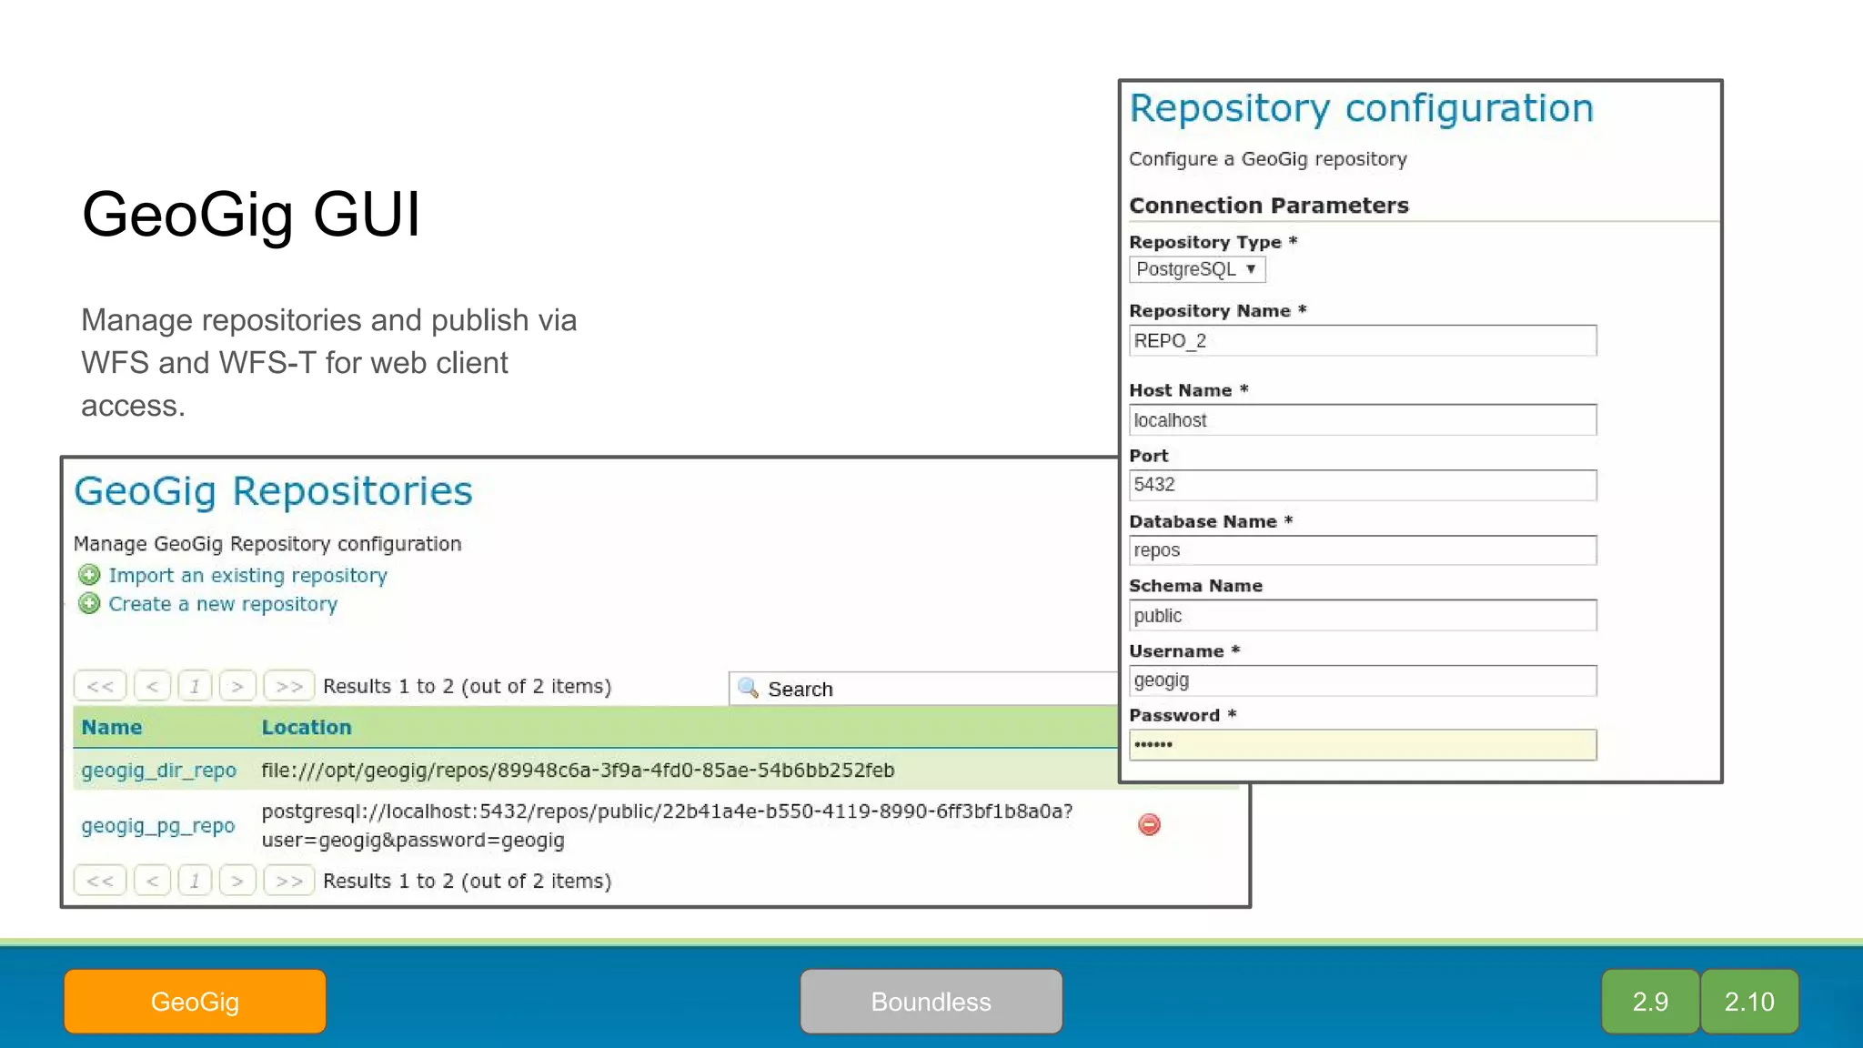Click the green plus icon beside Create a new repository
The height and width of the screenshot is (1048, 1863).
(89, 603)
